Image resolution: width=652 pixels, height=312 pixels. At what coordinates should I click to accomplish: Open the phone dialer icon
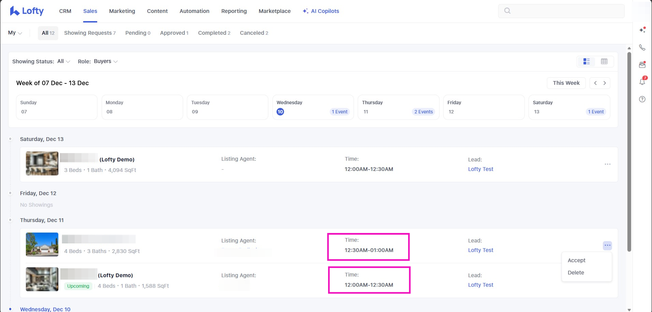tap(642, 47)
